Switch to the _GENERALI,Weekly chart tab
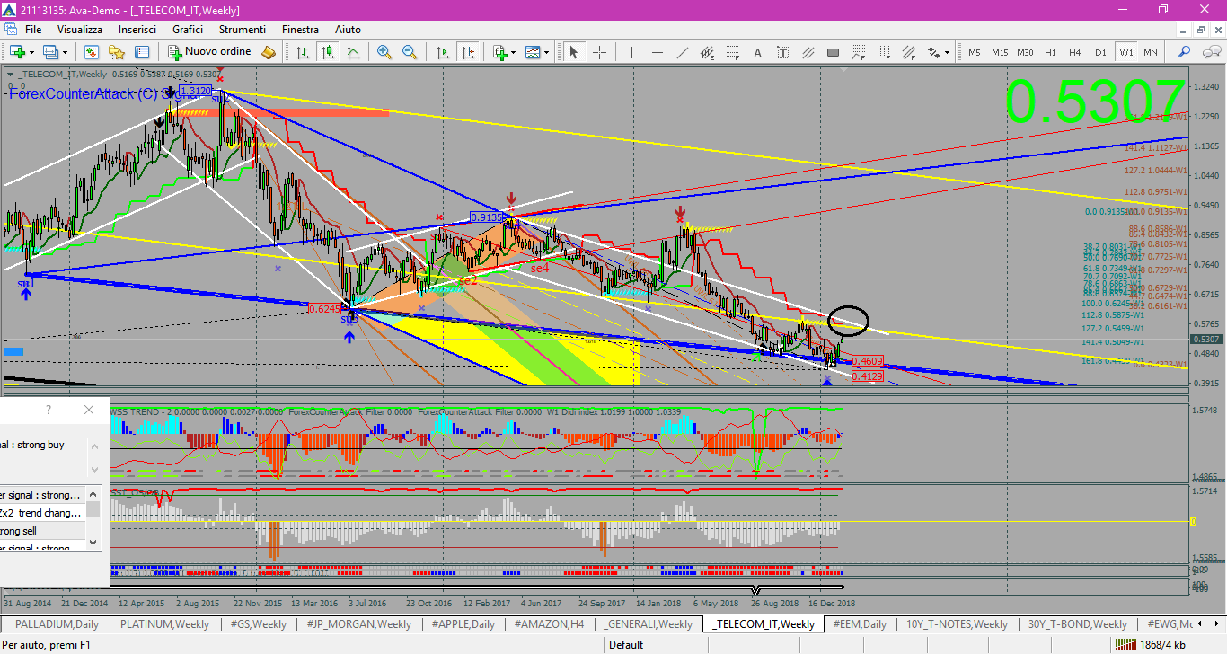The height and width of the screenshot is (654, 1227). click(x=648, y=623)
